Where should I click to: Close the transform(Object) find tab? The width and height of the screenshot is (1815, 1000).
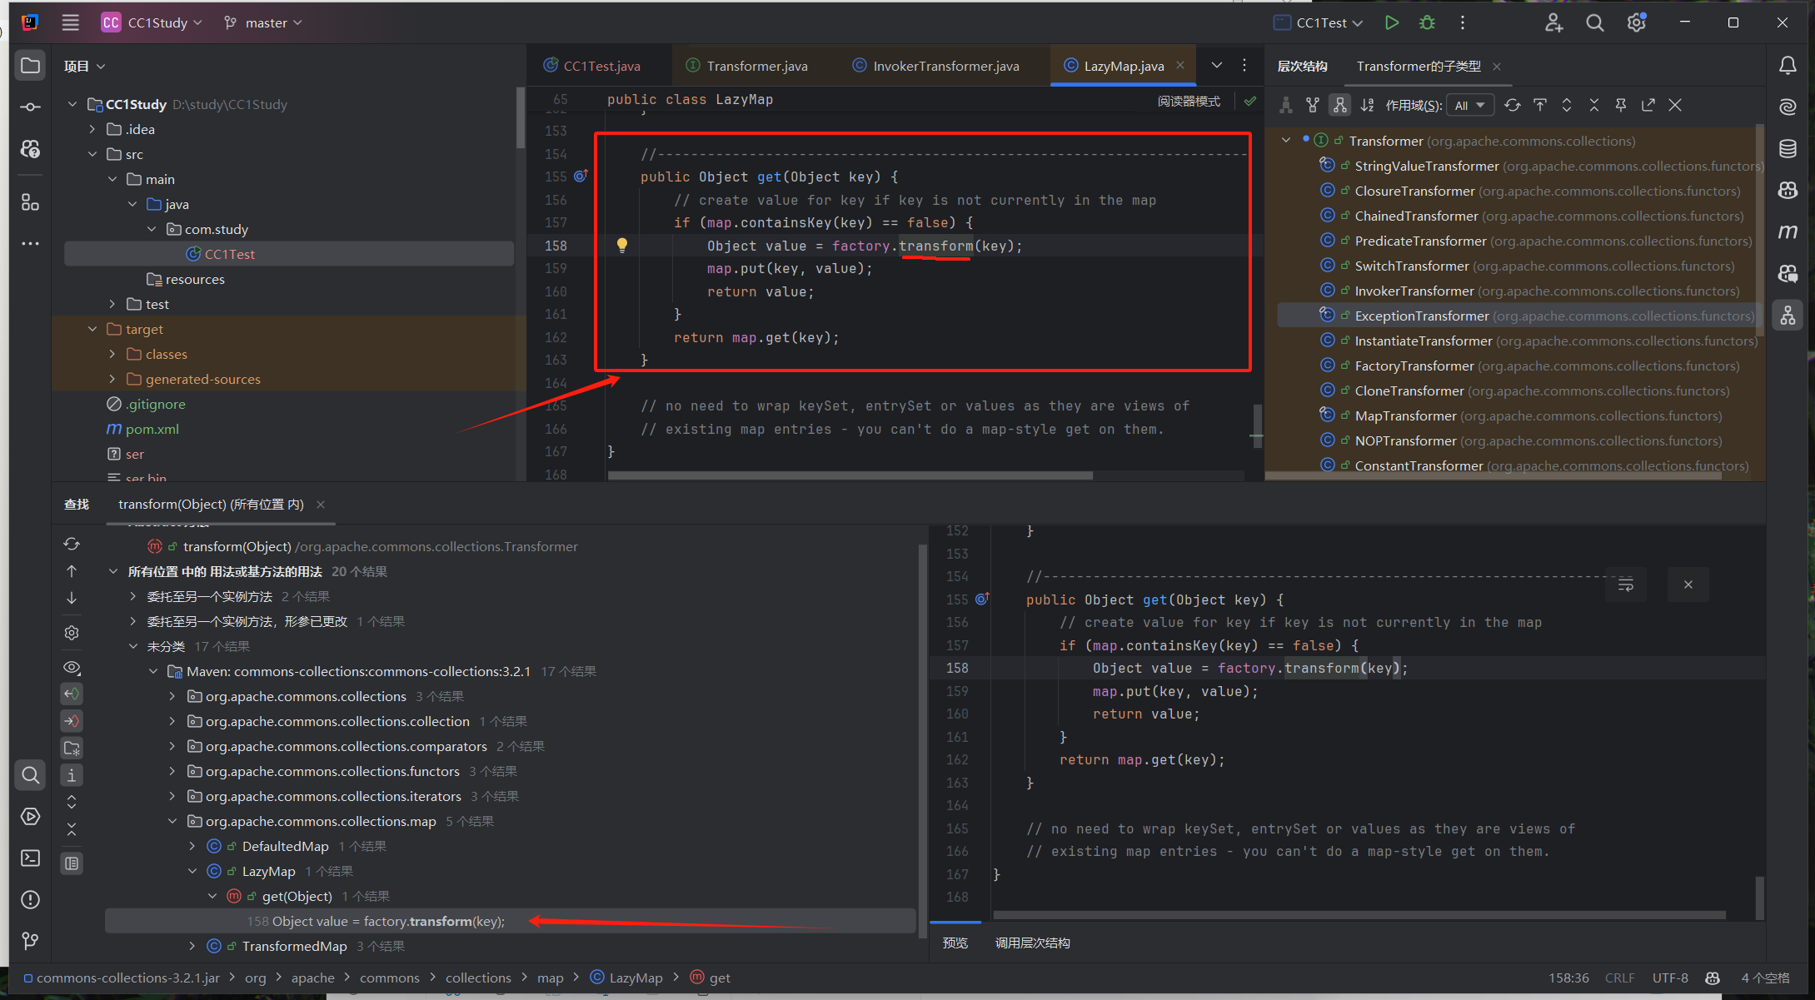321,505
